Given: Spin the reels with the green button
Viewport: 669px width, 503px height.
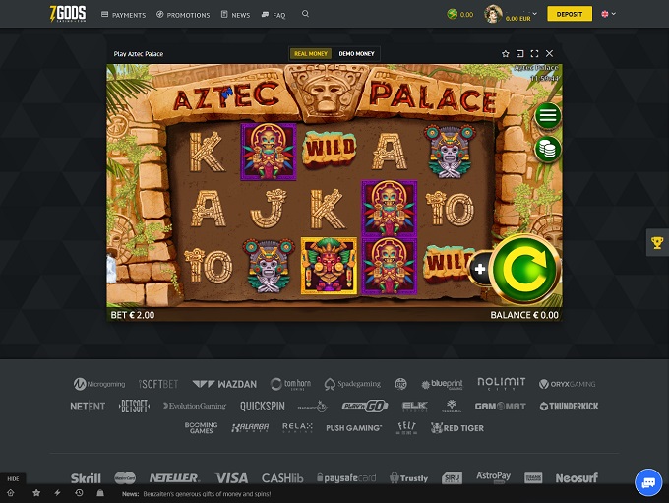Looking at the screenshot, I should click(524, 269).
